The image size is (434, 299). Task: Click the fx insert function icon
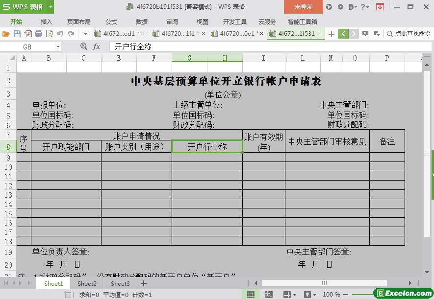[97, 46]
